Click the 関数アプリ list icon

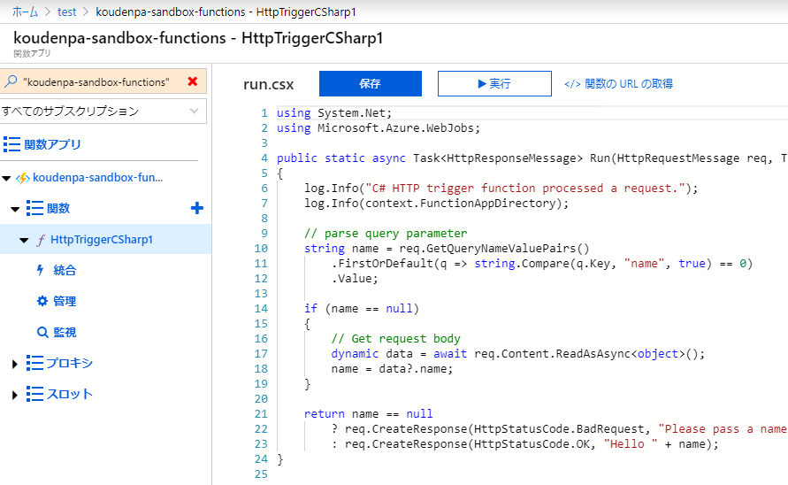(11, 144)
